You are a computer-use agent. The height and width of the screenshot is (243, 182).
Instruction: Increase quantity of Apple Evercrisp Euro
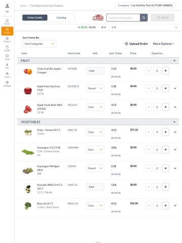point(165,88)
